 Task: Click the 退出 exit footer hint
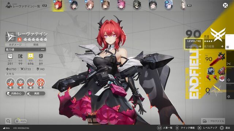[x=225, y=128]
